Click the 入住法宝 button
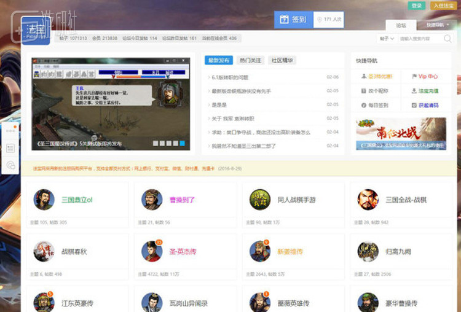Screen dimensions: 461x312 click(443, 6)
